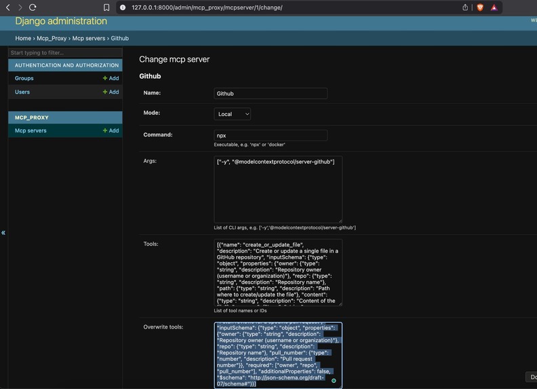Click the green plus icon next to Groups
537x389 pixels.
pyautogui.click(x=105, y=78)
